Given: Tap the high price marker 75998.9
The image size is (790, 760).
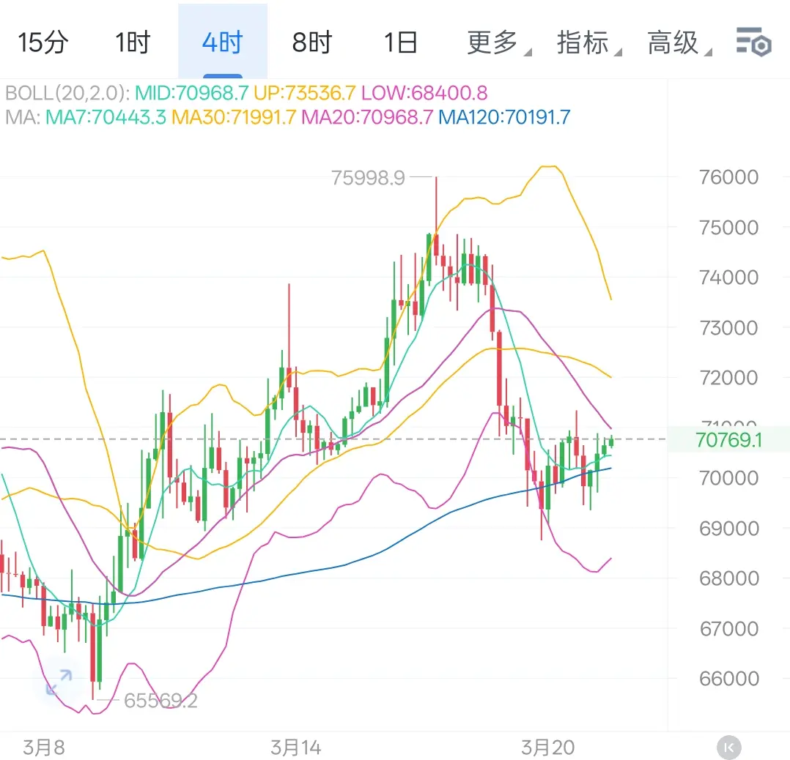Looking at the screenshot, I should 368,178.
